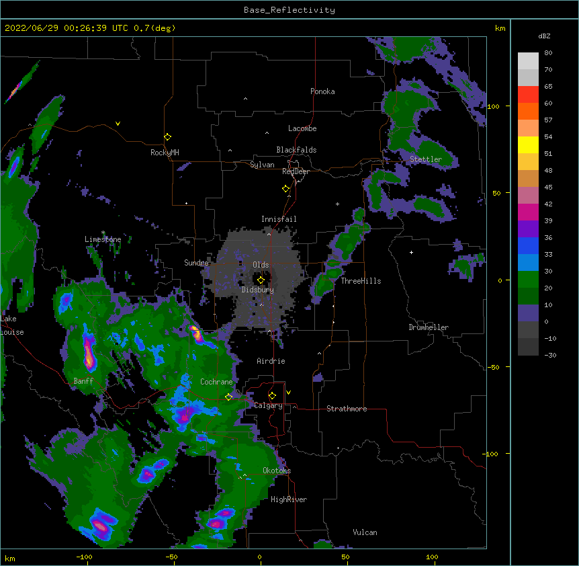The height and width of the screenshot is (566, 579).
Task: Click the yellow diamond marker above RockyMH
Action: 167,137
